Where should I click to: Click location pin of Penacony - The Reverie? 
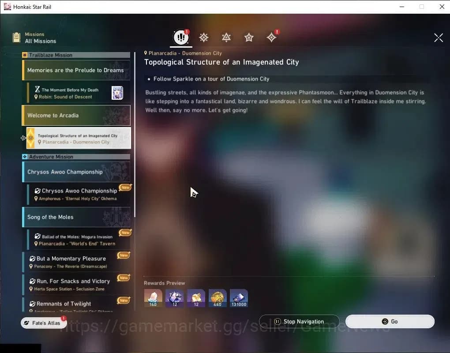pos(31,267)
